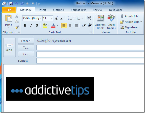Apply red font color
Screen dimensions: 145x113
tap(53, 26)
